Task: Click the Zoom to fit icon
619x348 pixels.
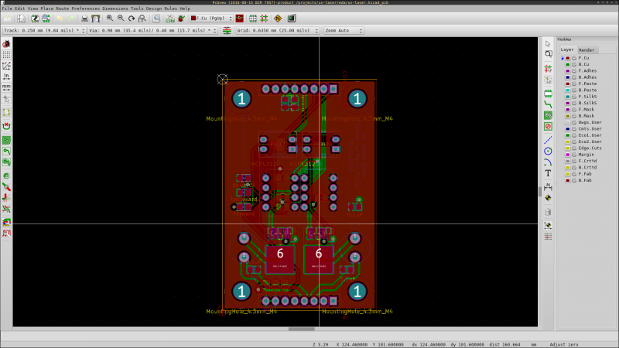Action: pos(142,19)
